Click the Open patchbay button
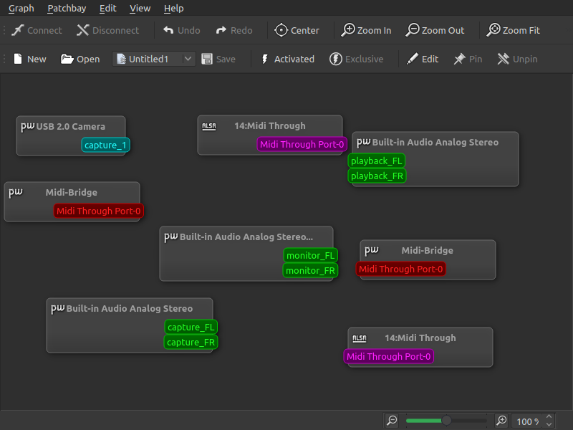 tap(80, 59)
